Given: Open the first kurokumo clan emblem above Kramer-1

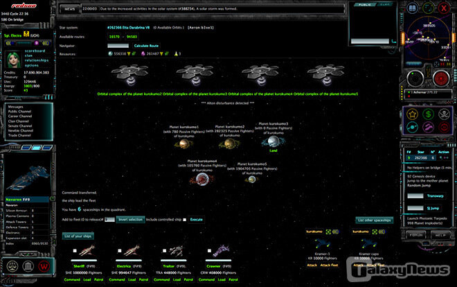Looking at the screenshot, I should coord(328,232).
